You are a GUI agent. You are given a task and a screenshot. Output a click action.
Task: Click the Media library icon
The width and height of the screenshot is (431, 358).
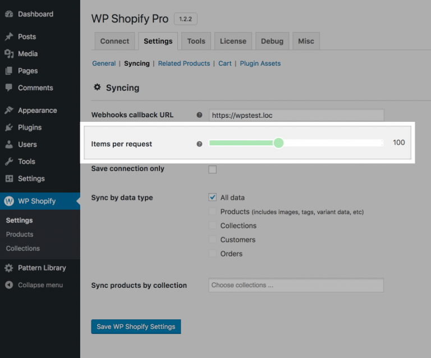pos(9,53)
